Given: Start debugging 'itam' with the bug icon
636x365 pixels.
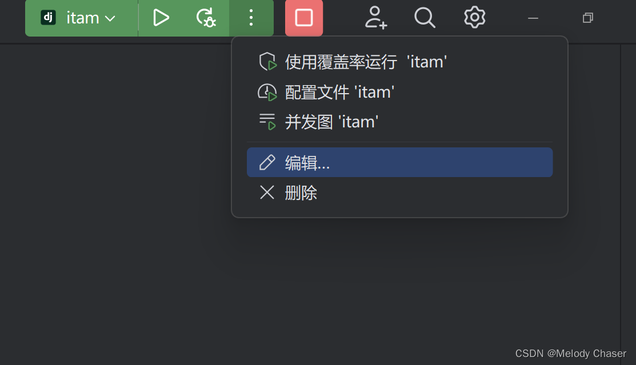Looking at the screenshot, I should pyautogui.click(x=206, y=18).
